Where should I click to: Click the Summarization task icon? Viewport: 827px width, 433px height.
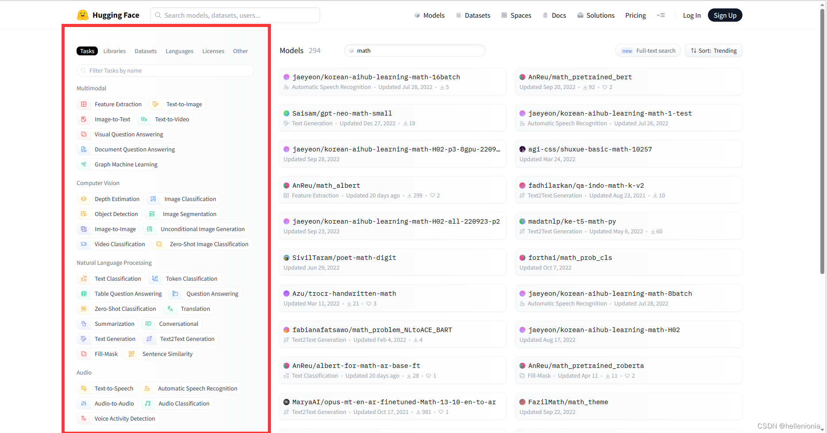84,324
